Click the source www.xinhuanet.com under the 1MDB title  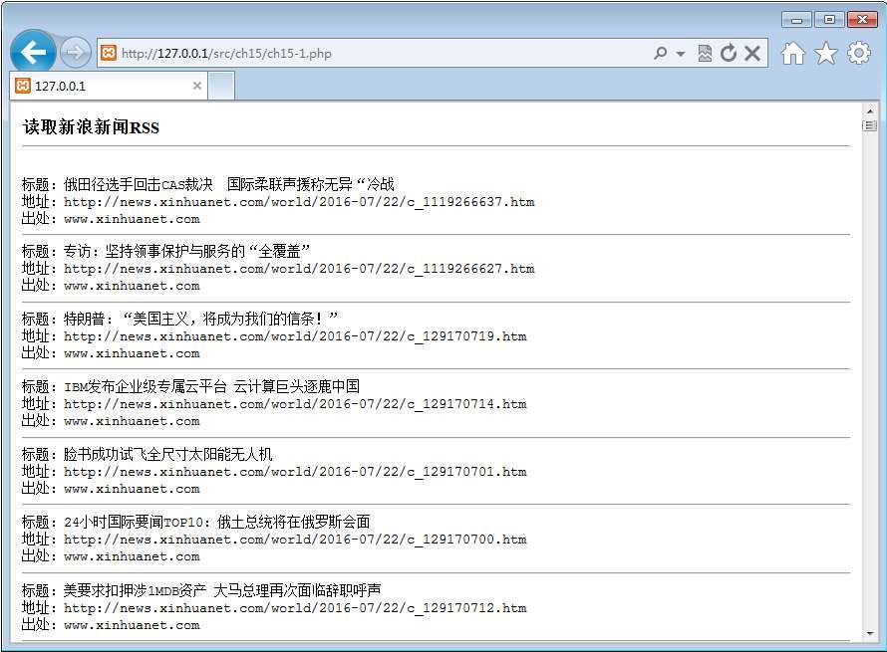point(132,625)
